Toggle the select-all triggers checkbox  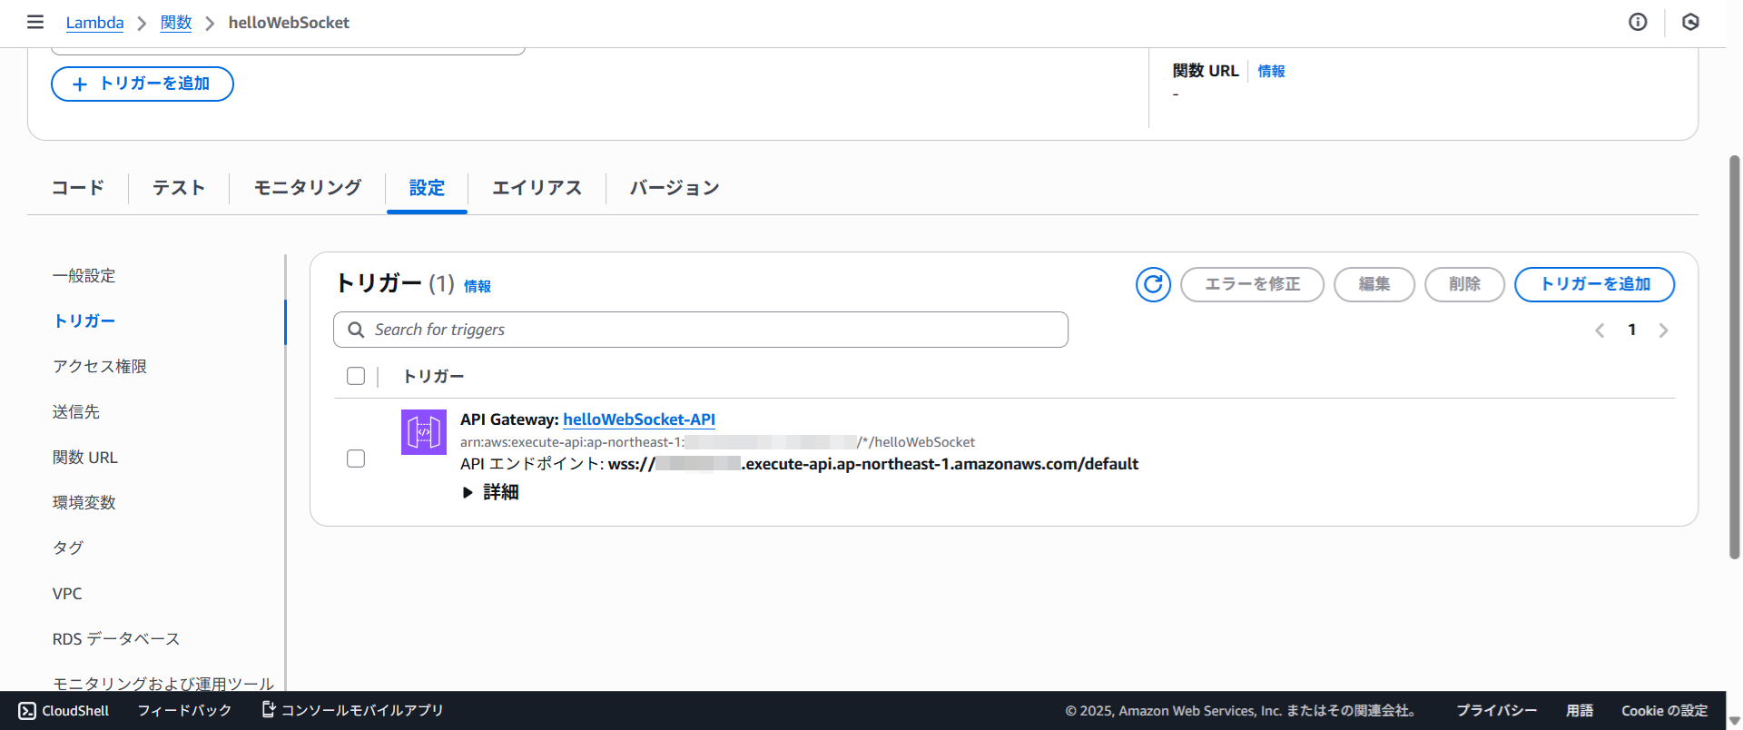[x=356, y=376]
